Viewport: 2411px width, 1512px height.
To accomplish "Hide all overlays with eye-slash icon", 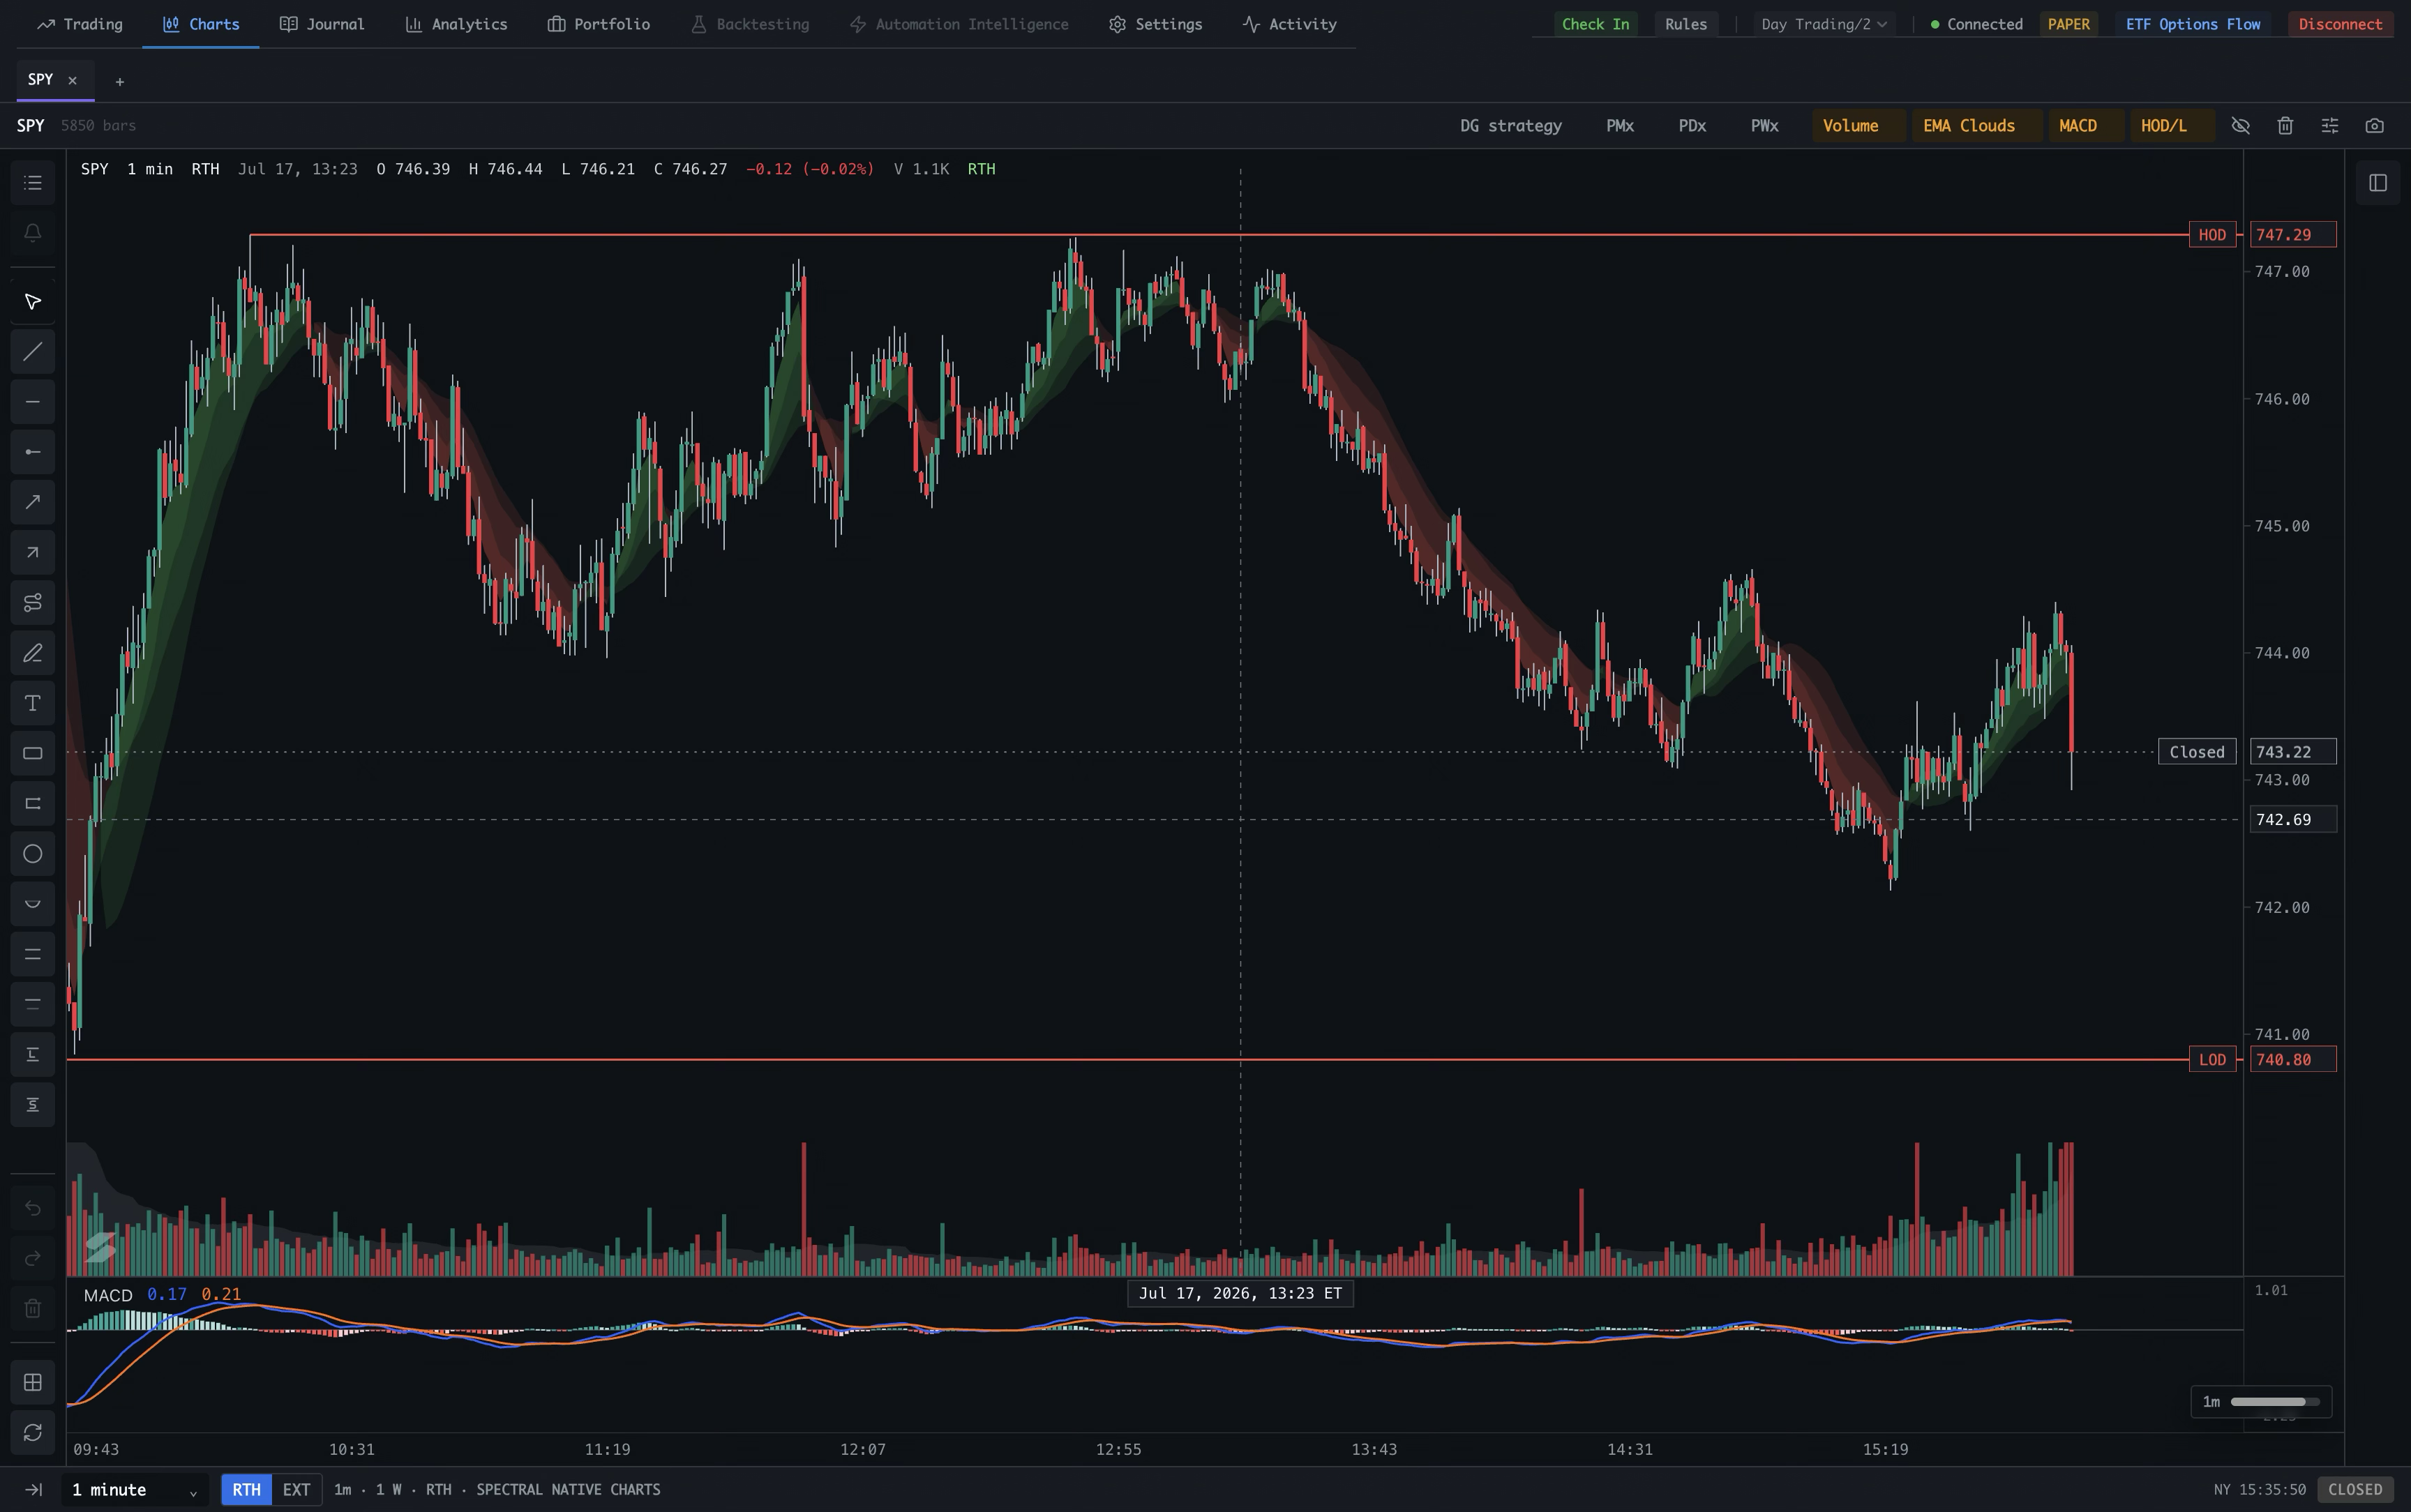I will tap(2240, 126).
